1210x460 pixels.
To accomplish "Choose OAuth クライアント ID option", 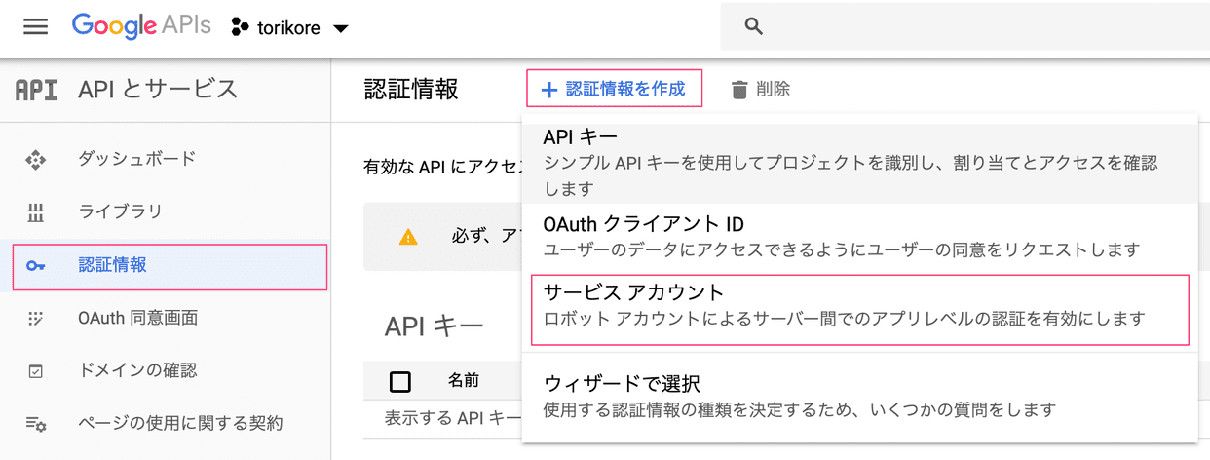I will [x=859, y=237].
